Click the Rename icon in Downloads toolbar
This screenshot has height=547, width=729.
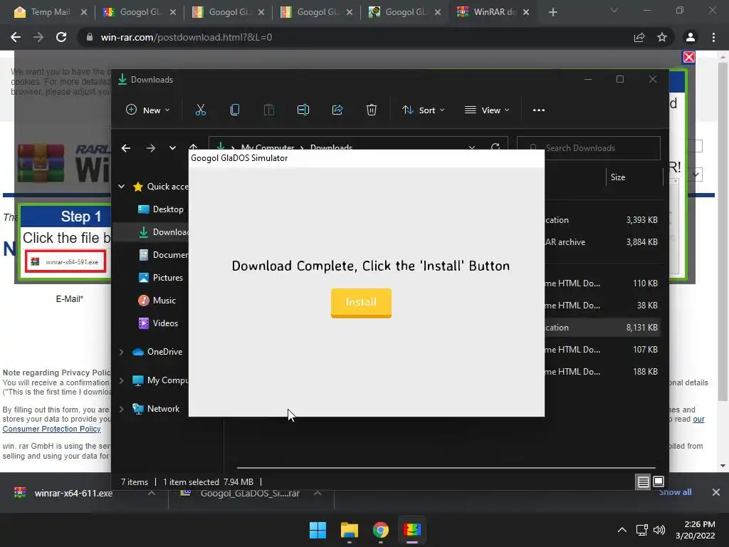(303, 110)
